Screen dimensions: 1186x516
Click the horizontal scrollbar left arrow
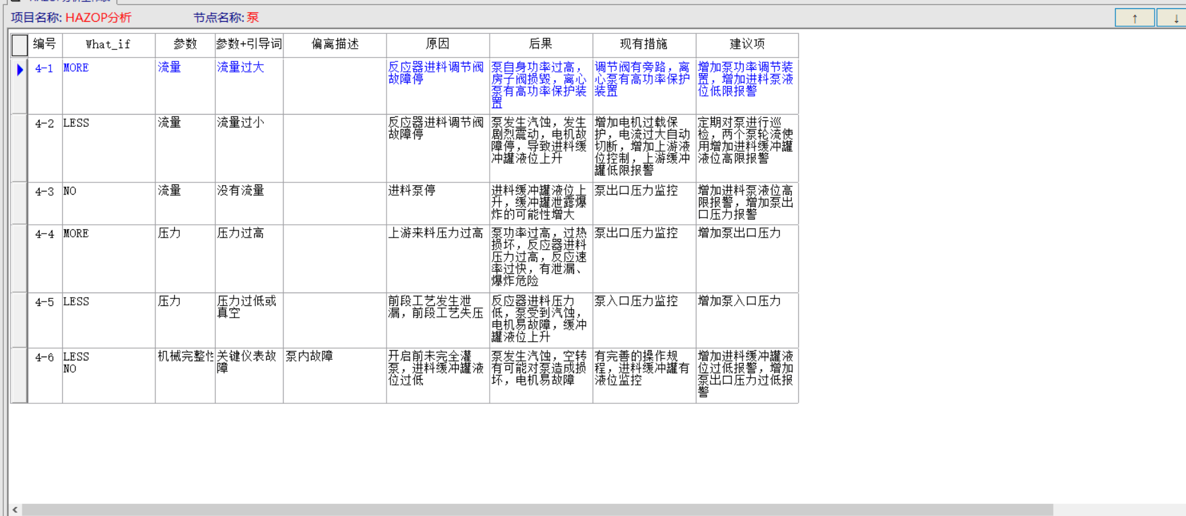(15, 510)
